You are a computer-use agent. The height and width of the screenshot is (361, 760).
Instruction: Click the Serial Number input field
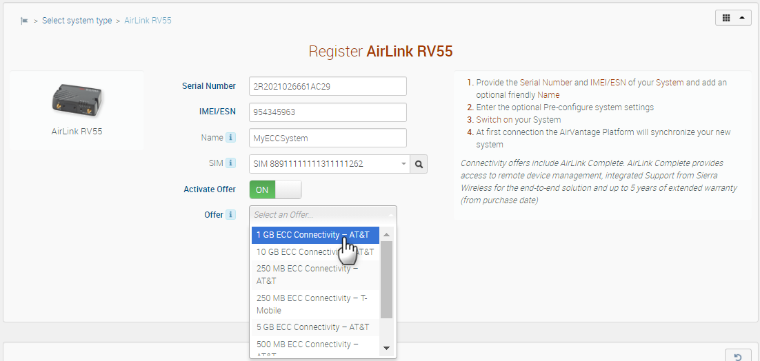click(328, 86)
